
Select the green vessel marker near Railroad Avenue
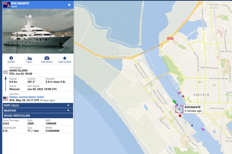(174, 102)
